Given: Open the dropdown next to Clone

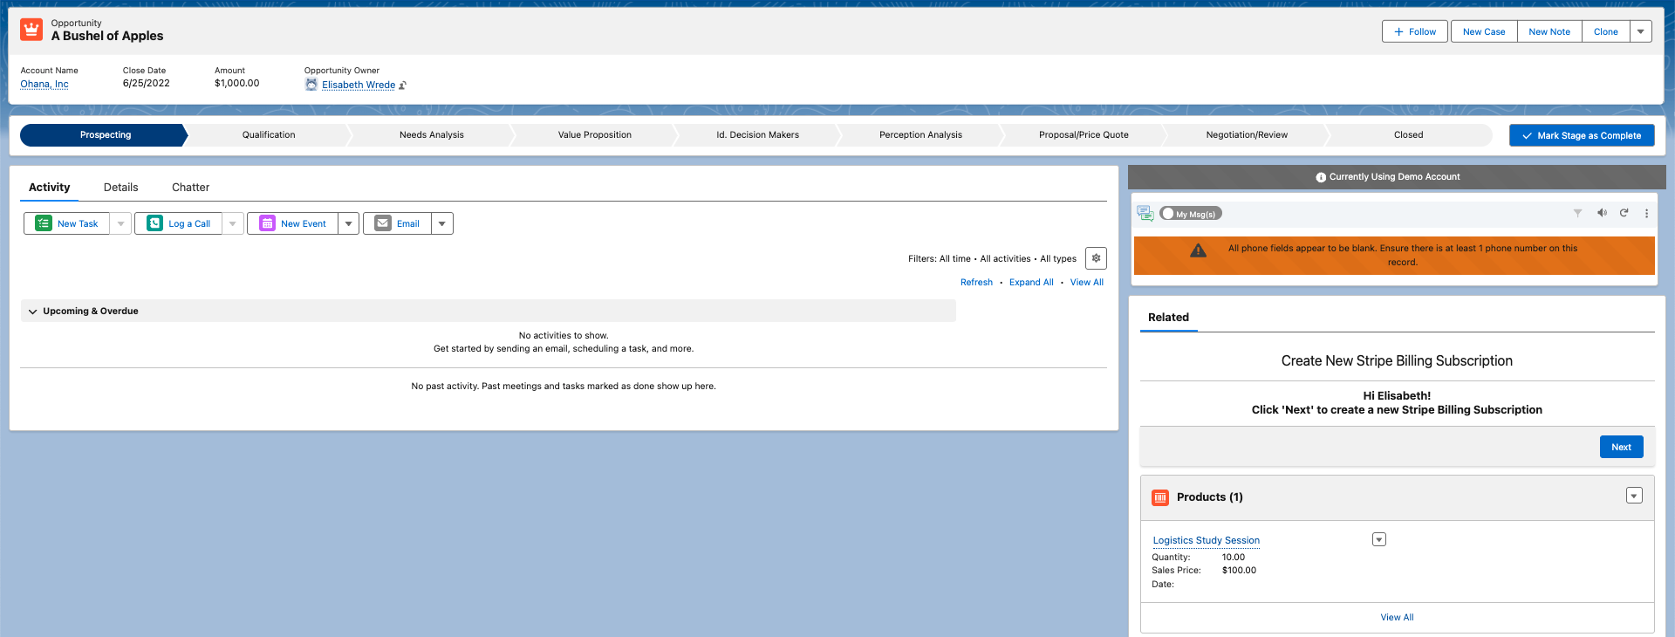Looking at the screenshot, I should pos(1641,31).
